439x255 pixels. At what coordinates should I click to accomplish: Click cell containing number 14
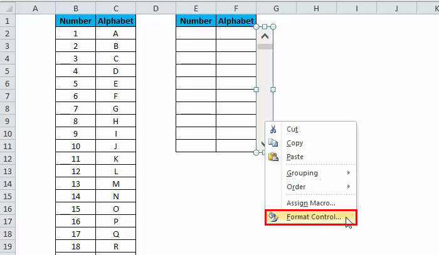click(76, 196)
